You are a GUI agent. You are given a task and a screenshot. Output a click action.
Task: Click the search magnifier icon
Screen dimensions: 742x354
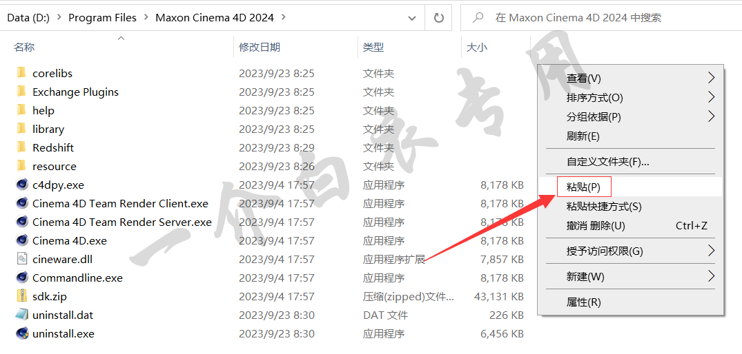click(478, 18)
